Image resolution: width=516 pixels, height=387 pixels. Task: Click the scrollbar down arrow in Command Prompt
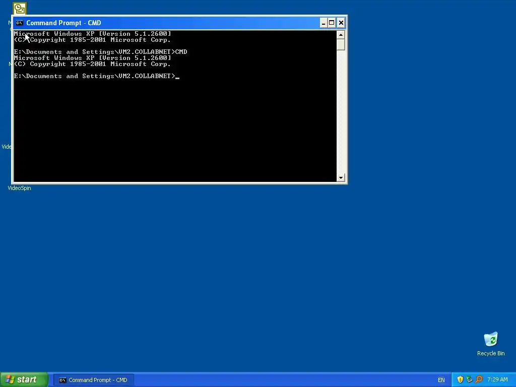pyautogui.click(x=341, y=178)
